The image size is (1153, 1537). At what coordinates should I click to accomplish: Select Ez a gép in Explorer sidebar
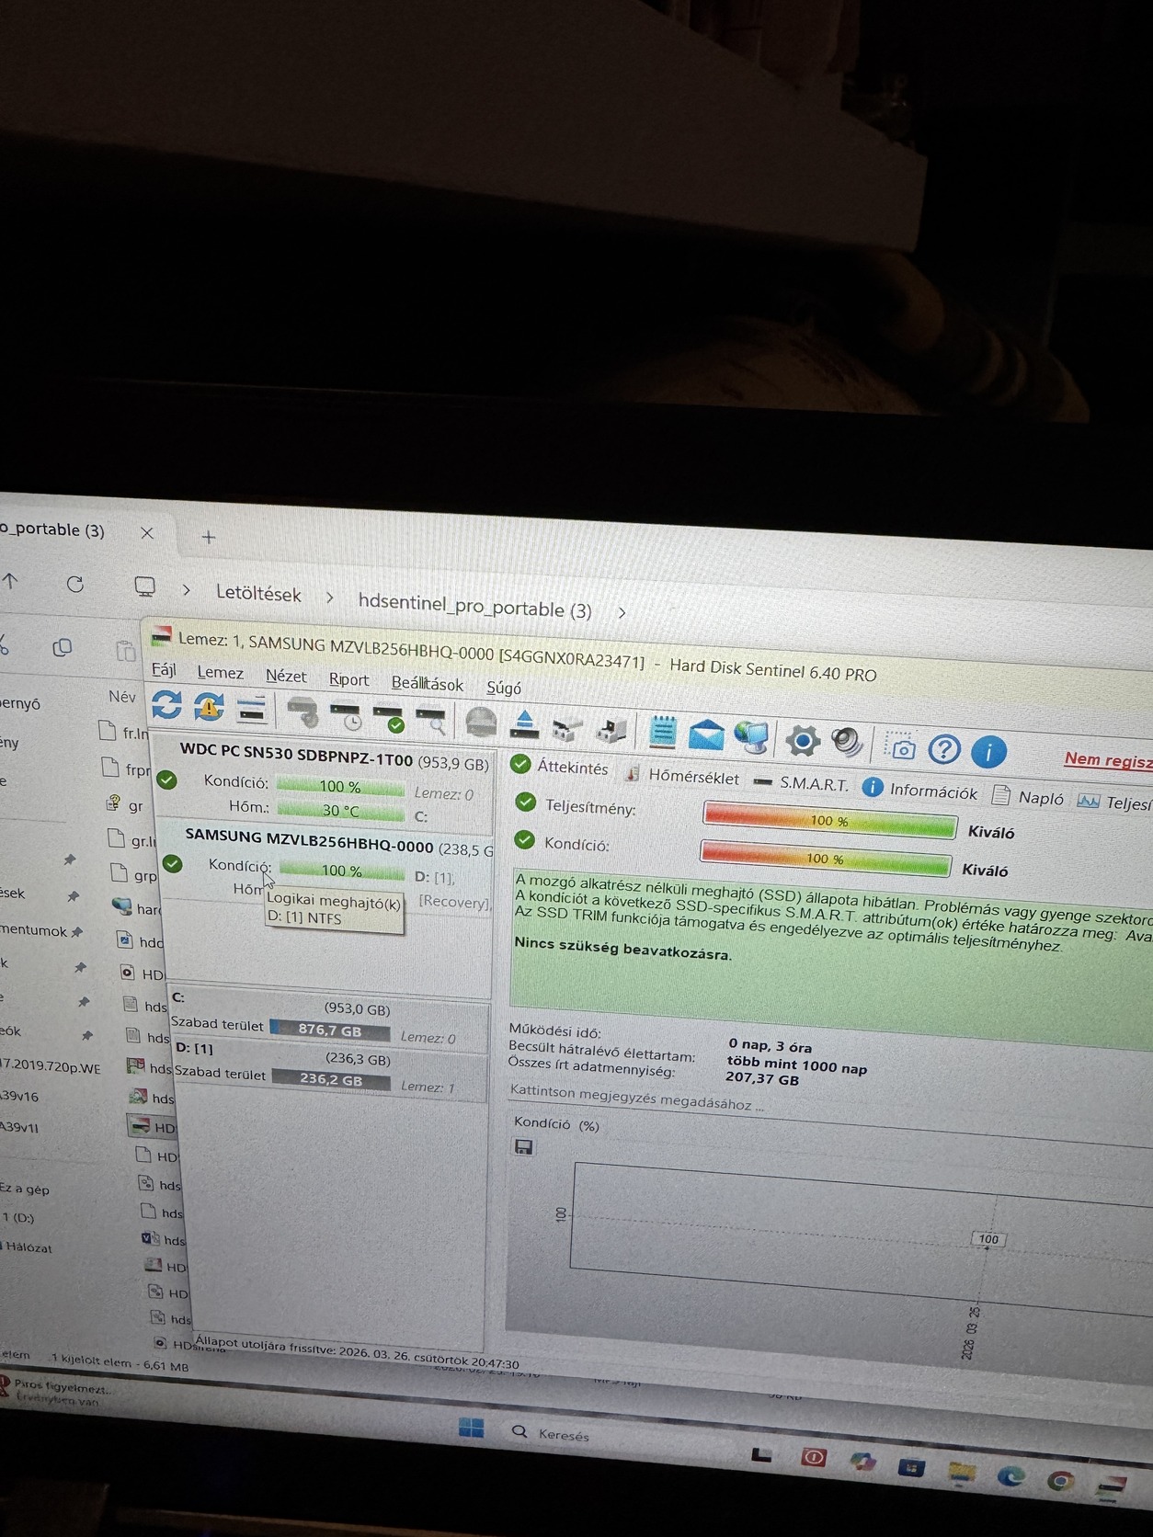click(25, 1189)
